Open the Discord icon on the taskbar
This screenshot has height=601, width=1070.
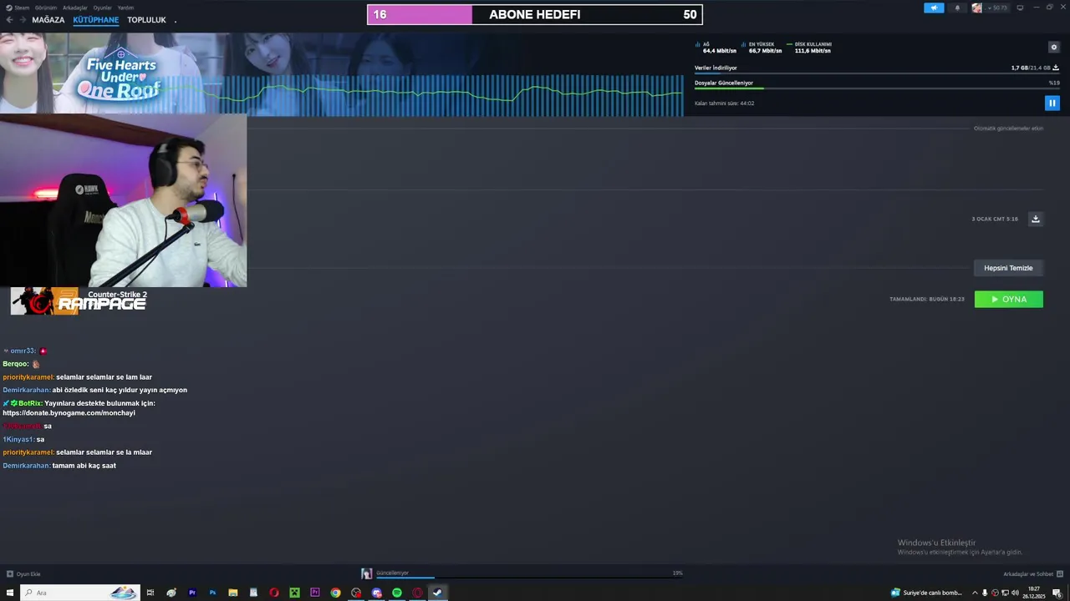(376, 593)
